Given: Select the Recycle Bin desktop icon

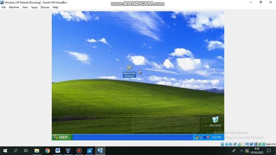Looking at the screenshot, I should [x=215, y=121].
